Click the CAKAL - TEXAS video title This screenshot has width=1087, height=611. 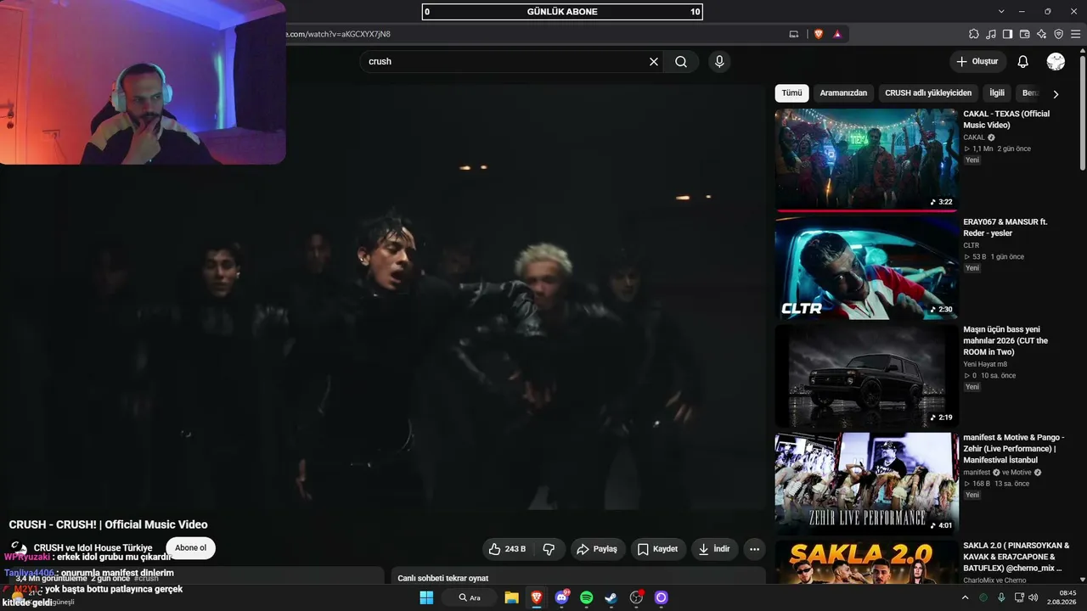(1006, 120)
